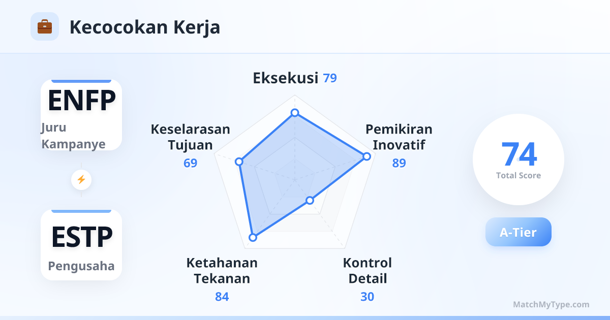Click the Keselarasan Tujuan score 69
This screenshot has height=320, width=610.
pos(190,163)
